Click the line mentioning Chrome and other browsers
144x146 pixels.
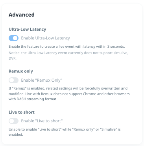(x=69, y=94)
